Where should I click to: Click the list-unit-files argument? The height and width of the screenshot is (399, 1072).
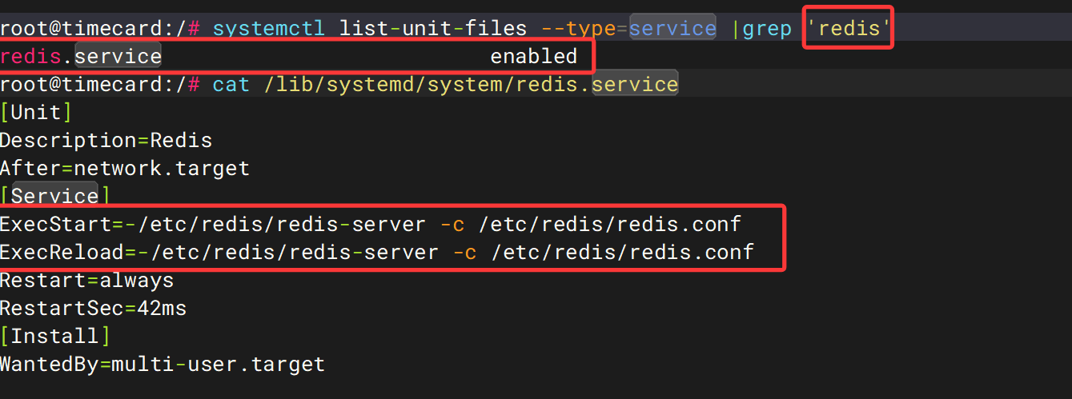[x=433, y=29]
